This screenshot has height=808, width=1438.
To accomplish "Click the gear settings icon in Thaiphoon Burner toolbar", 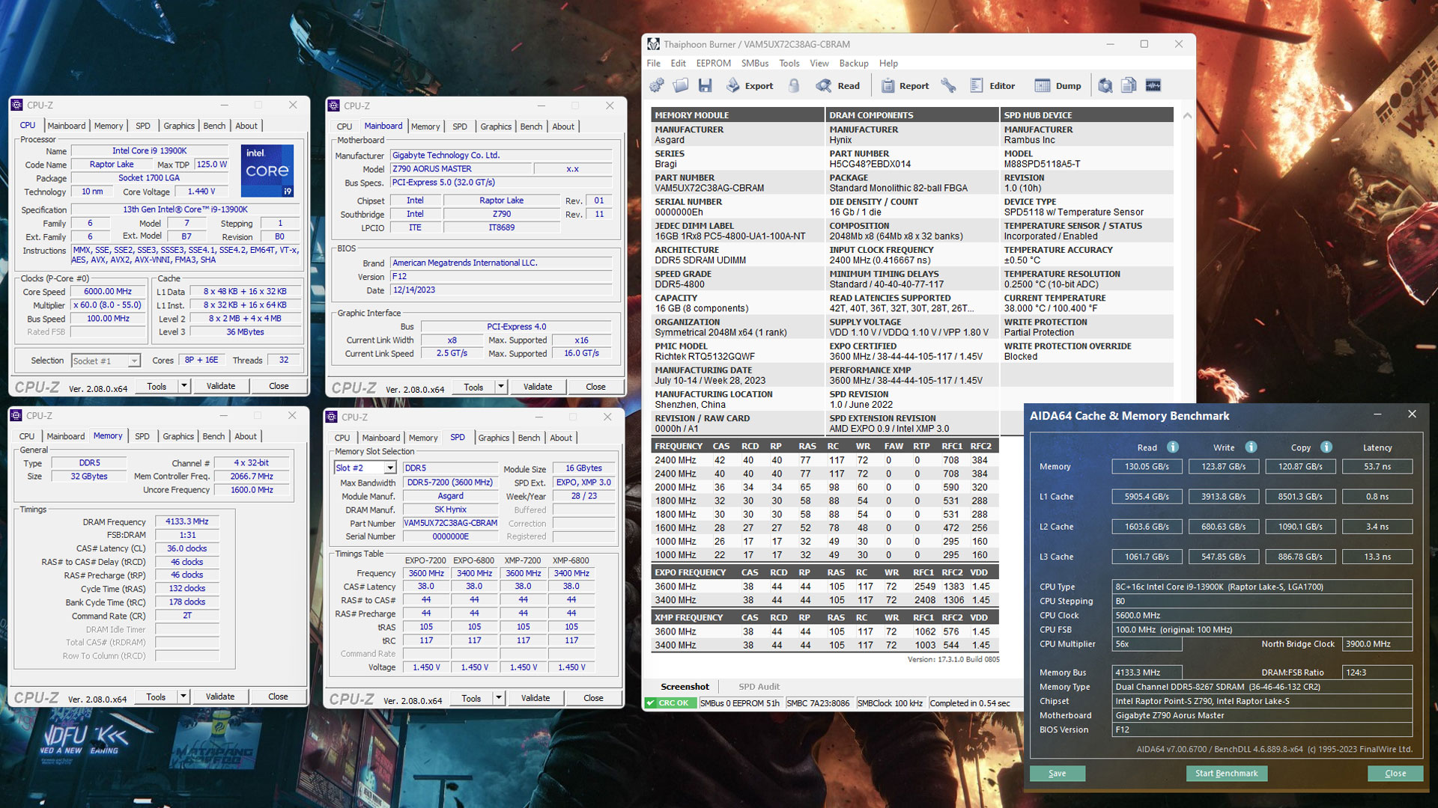I will pyautogui.click(x=657, y=85).
